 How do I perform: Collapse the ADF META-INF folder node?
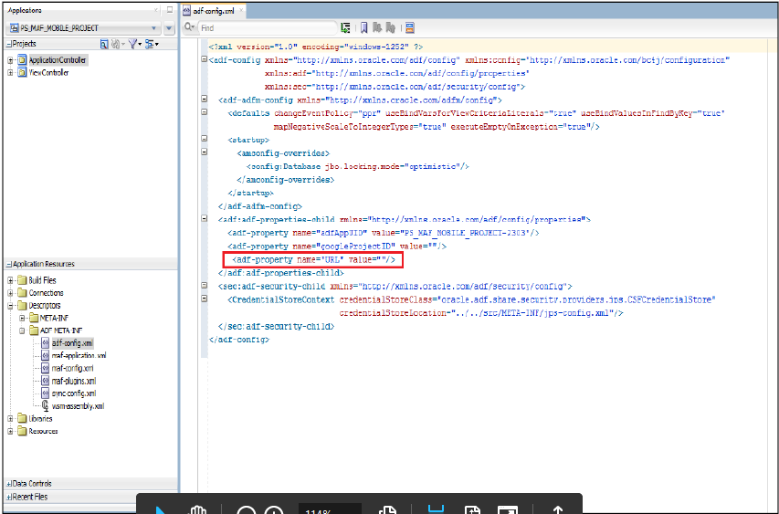coord(22,330)
